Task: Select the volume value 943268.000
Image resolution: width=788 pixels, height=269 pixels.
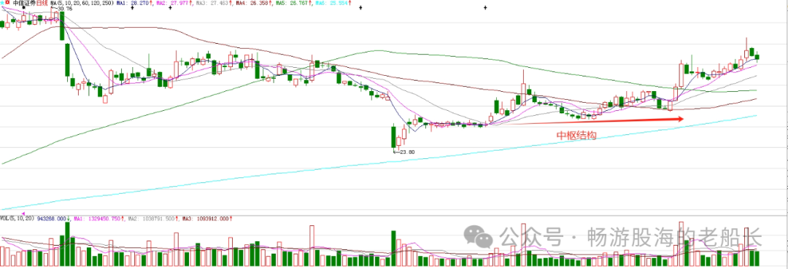Action: (51, 218)
